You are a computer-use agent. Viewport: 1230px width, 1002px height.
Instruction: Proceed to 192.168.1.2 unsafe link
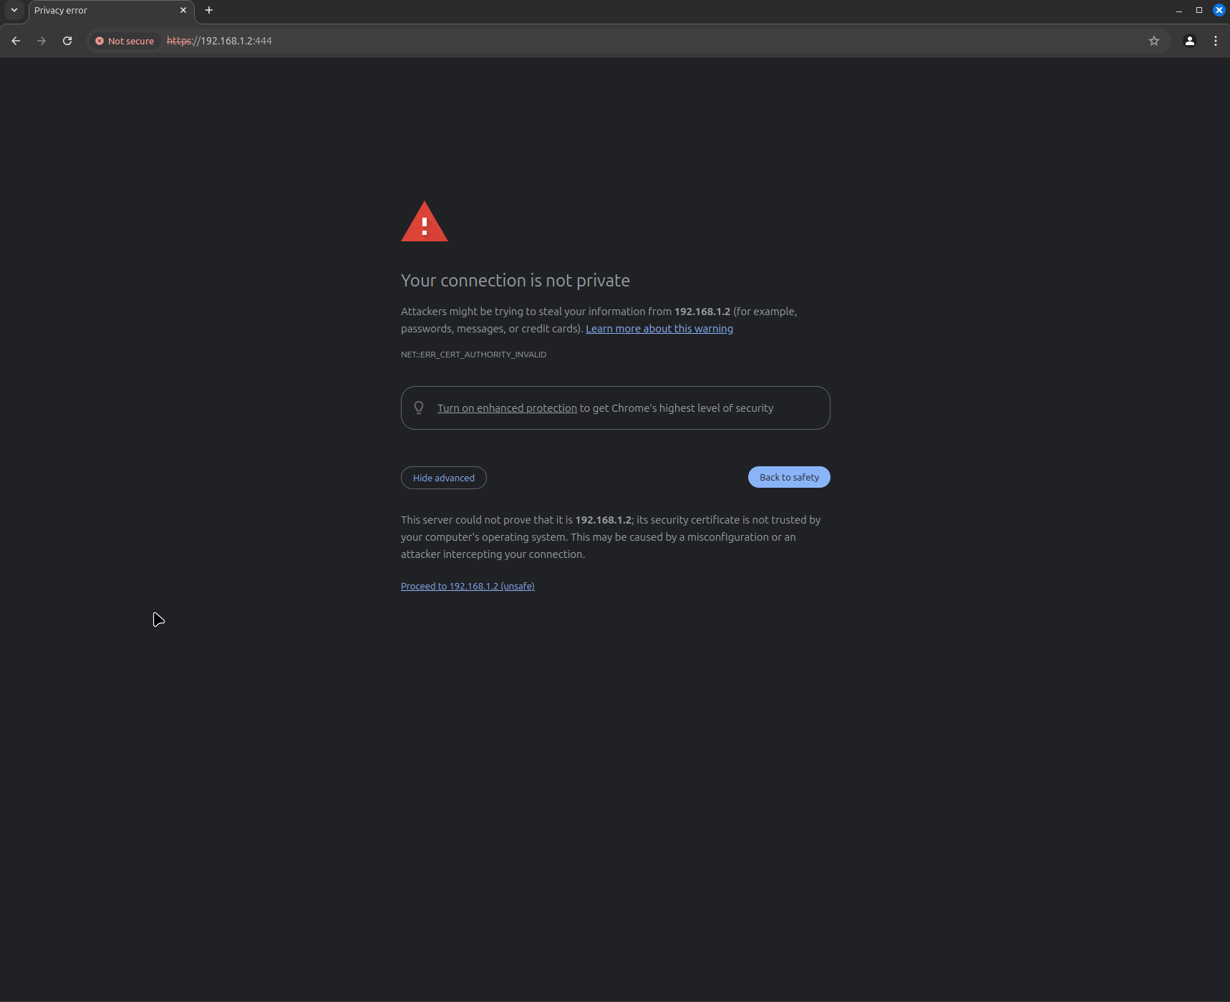(467, 586)
